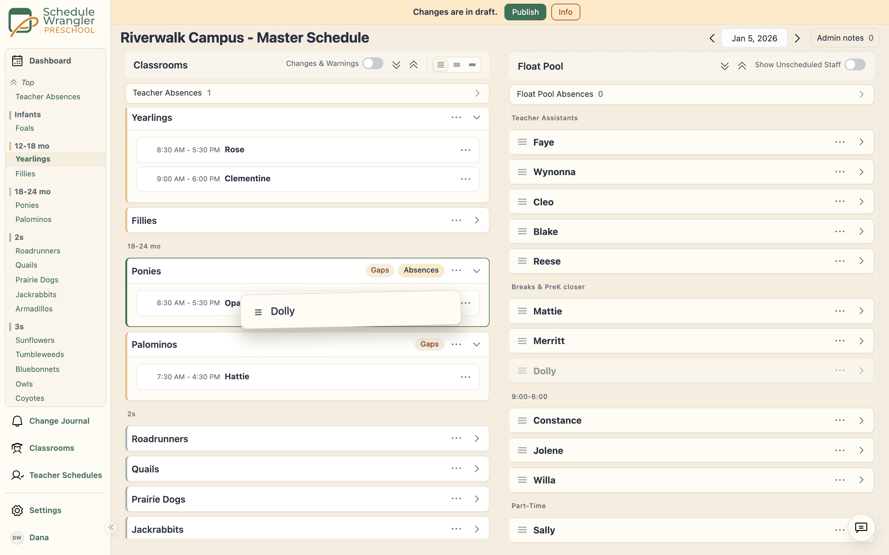Collapse all classrooms double-up icon
The height and width of the screenshot is (555, 889).
coord(414,65)
